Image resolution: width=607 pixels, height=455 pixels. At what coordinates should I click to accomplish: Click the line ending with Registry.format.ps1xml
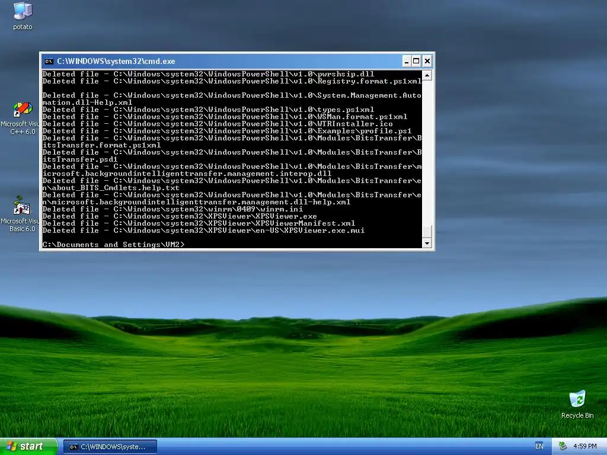click(232, 81)
